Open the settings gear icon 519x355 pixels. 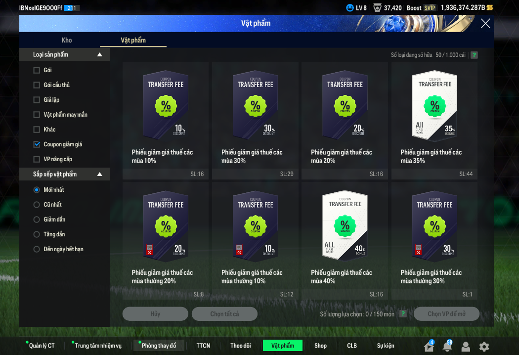(484, 347)
